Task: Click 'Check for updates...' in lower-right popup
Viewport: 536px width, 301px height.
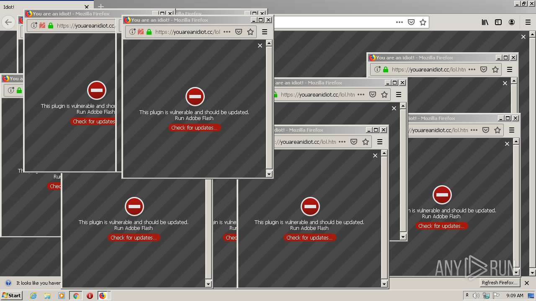Action: point(441,226)
